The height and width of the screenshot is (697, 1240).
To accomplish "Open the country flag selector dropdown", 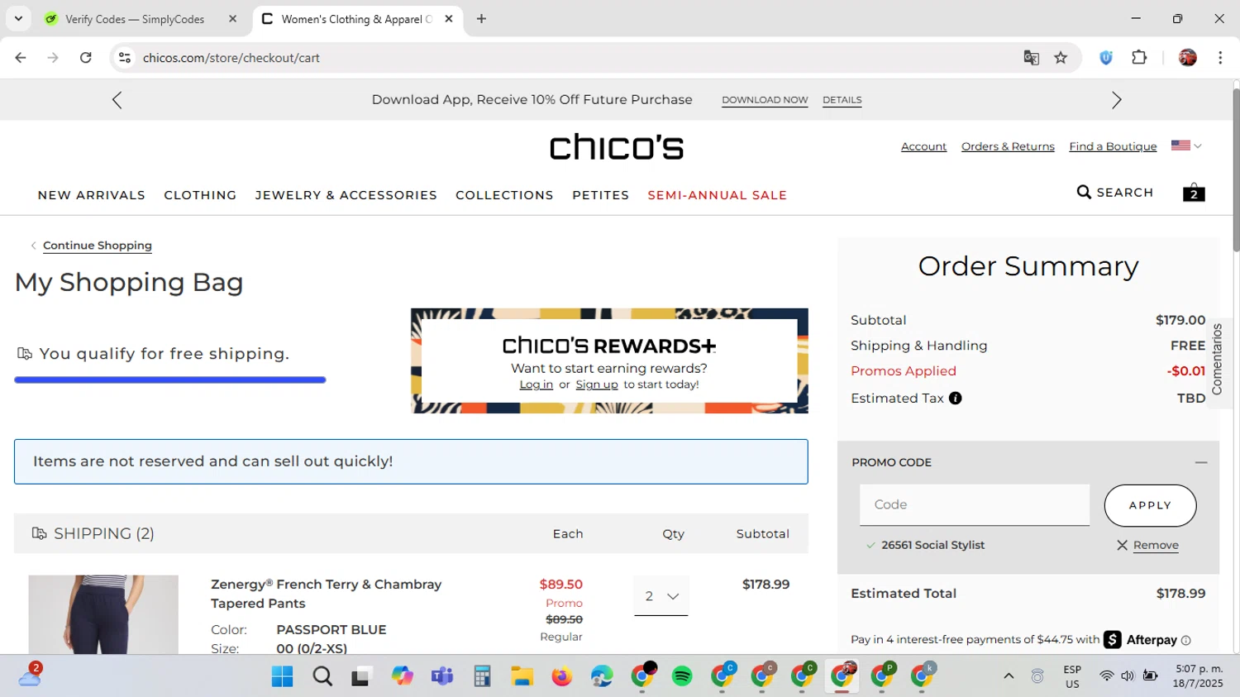I will [1186, 146].
